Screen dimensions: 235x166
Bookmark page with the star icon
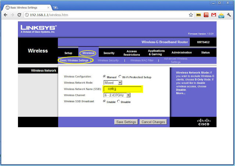point(191,15)
